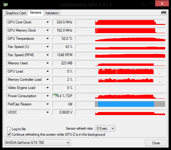This screenshot has width=171, height=150.
Task: Click the GPU Core Clock graph
Action: [x=120, y=22]
